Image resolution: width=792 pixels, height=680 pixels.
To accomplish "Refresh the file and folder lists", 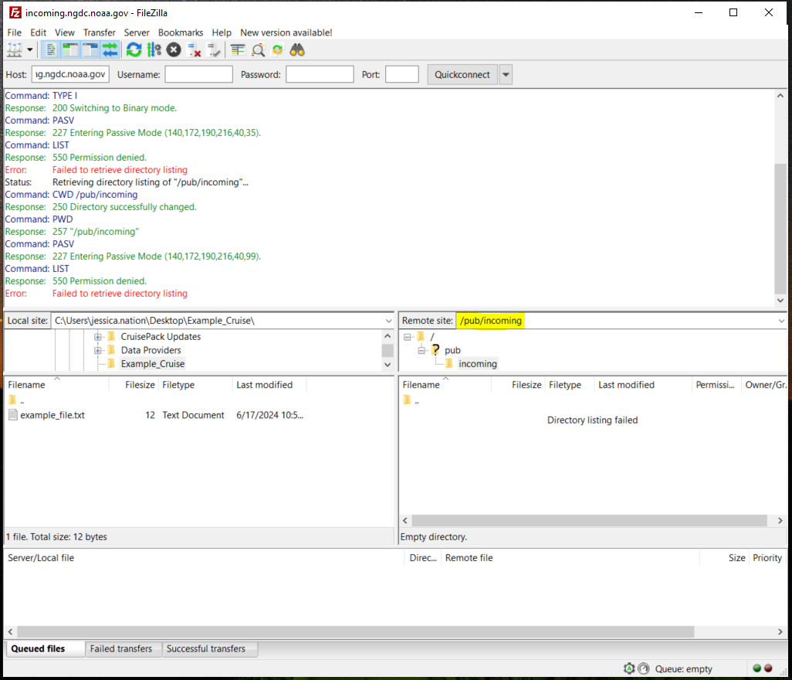I will point(134,50).
